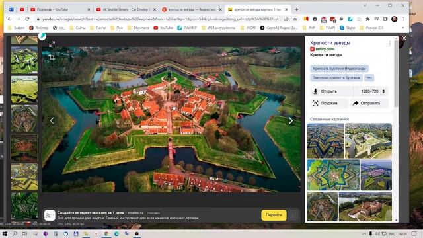Open Windows taskbar search
The height and width of the screenshot is (238, 423).
coord(15,233)
